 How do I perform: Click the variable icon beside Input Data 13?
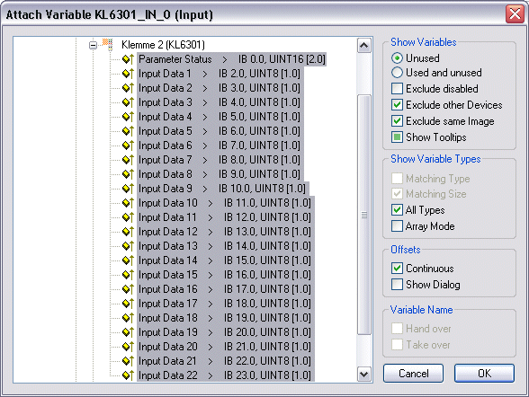pos(128,246)
